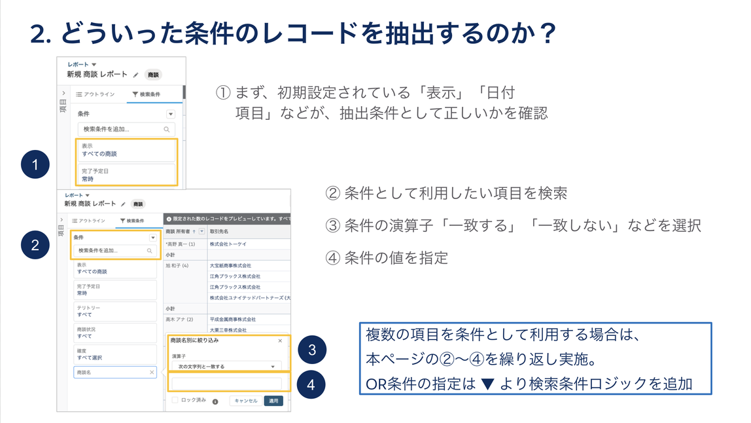This screenshot has width=751, height=423.
Task: Open the 表示 すべての商談 filter in lower panel
Action: coord(114,268)
